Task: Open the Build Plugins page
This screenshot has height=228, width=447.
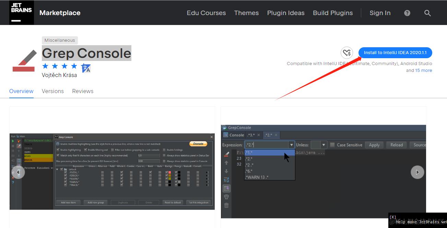Action: 333,13
